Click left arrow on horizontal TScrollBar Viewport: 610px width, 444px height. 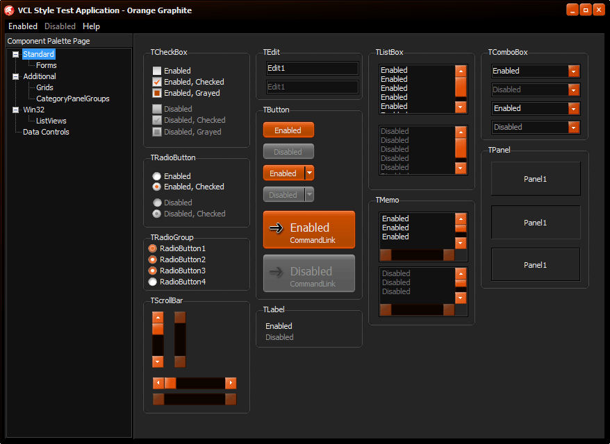coord(158,383)
